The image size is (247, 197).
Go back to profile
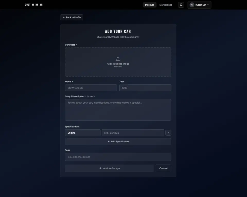pyautogui.click(x=72, y=17)
